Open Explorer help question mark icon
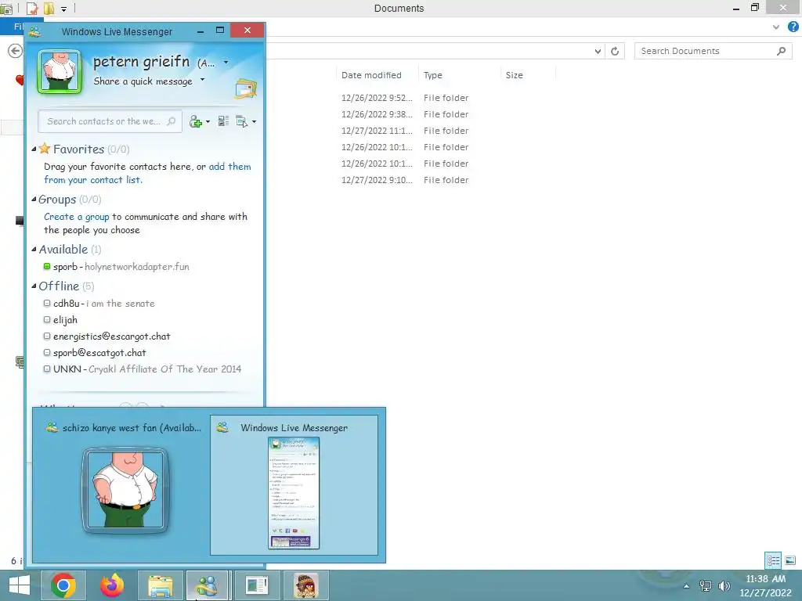This screenshot has width=802, height=601. (793, 27)
